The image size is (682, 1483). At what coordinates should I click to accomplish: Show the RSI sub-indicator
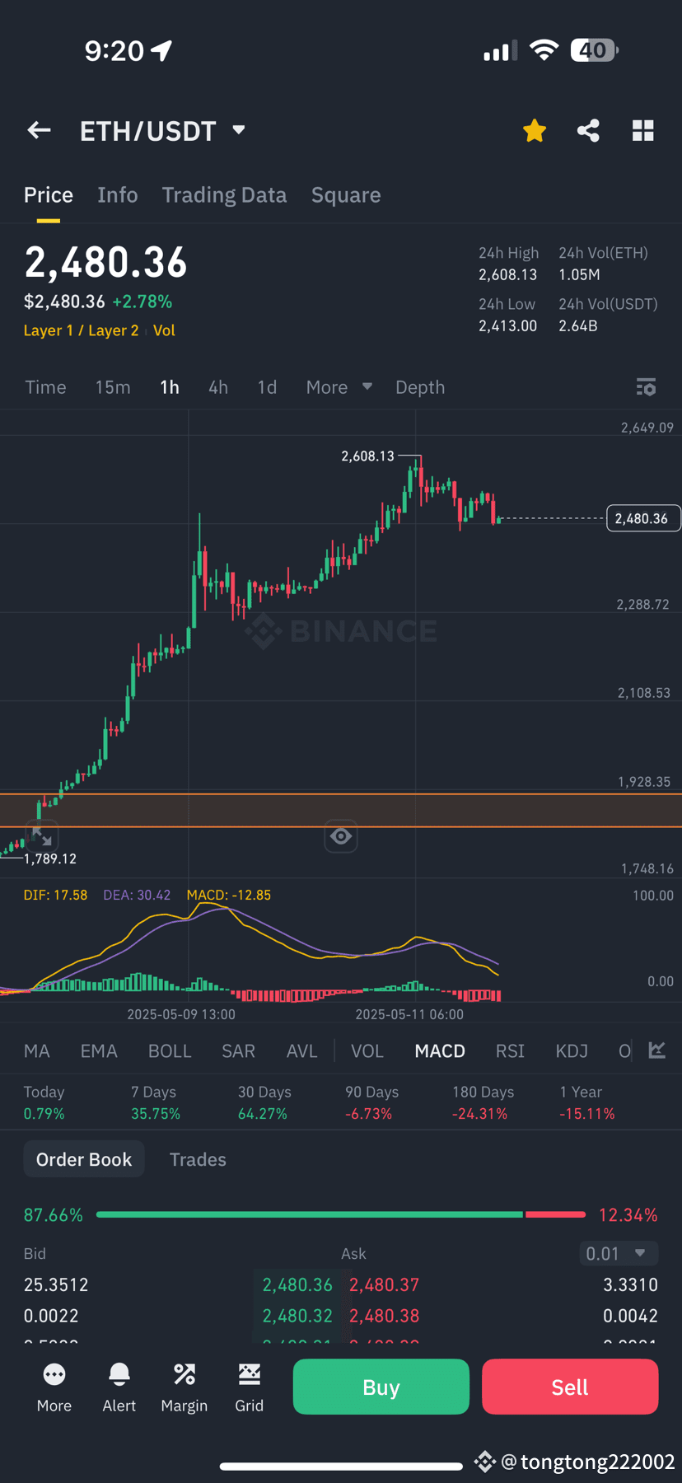tap(510, 1051)
